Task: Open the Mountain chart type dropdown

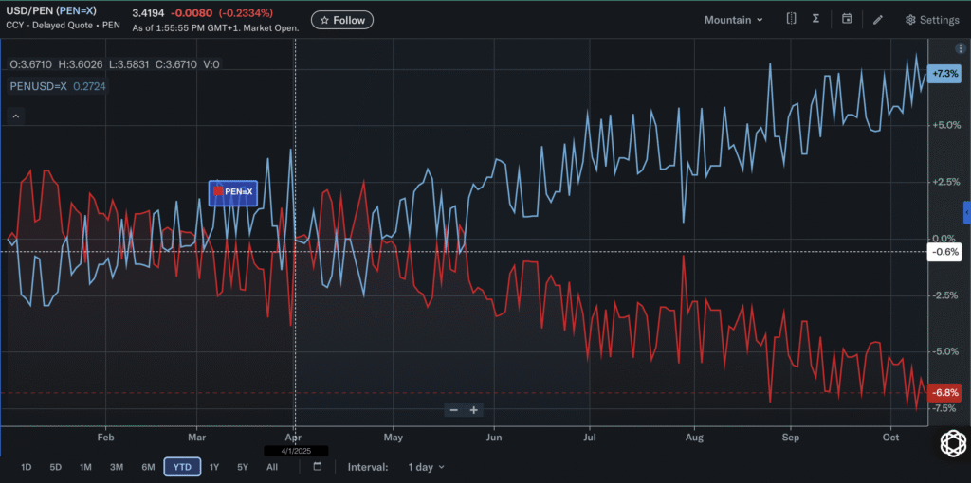Action: tap(733, 20)
